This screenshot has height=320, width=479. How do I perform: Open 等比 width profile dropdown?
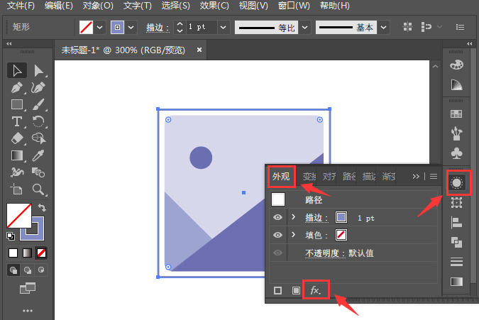(304, 28)
